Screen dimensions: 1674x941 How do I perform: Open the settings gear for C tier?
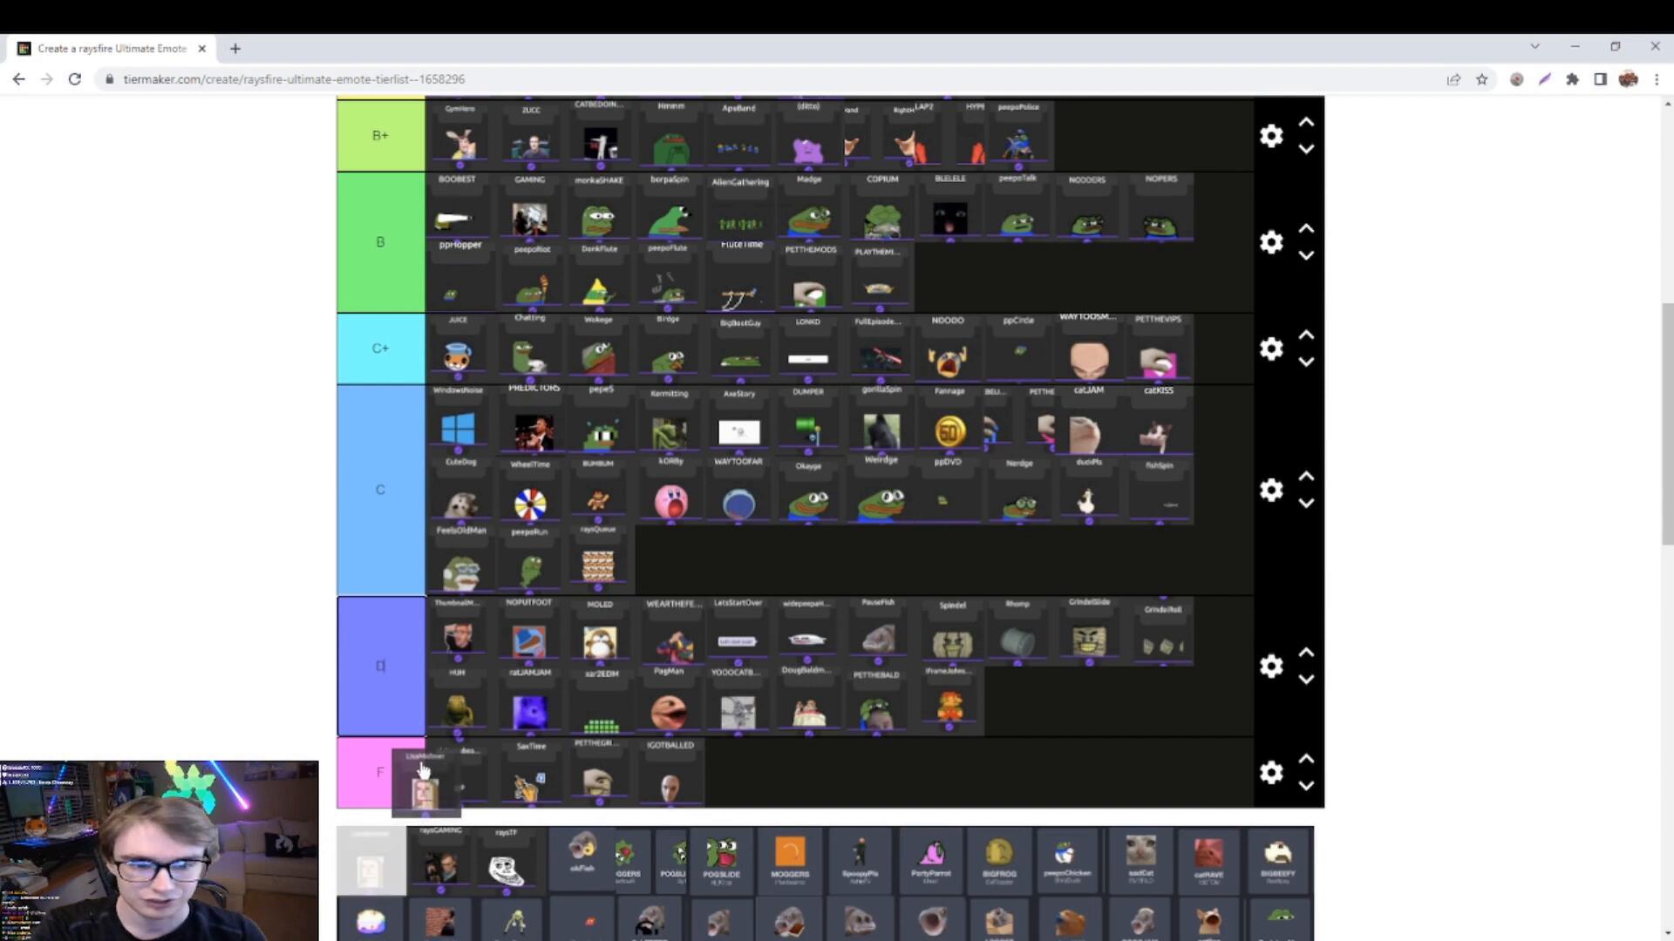click(1271, 490)
